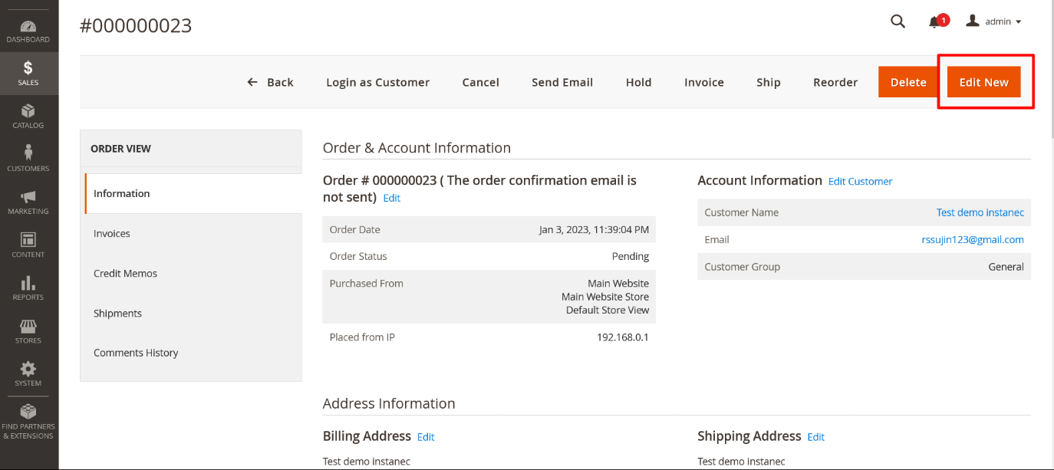Go back using the Back button
1054x470 pixels.
tap(271, 82)
